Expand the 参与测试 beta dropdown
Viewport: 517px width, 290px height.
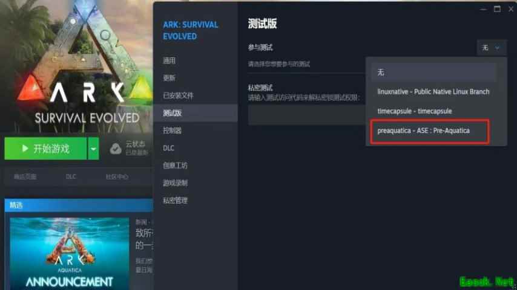492,48
